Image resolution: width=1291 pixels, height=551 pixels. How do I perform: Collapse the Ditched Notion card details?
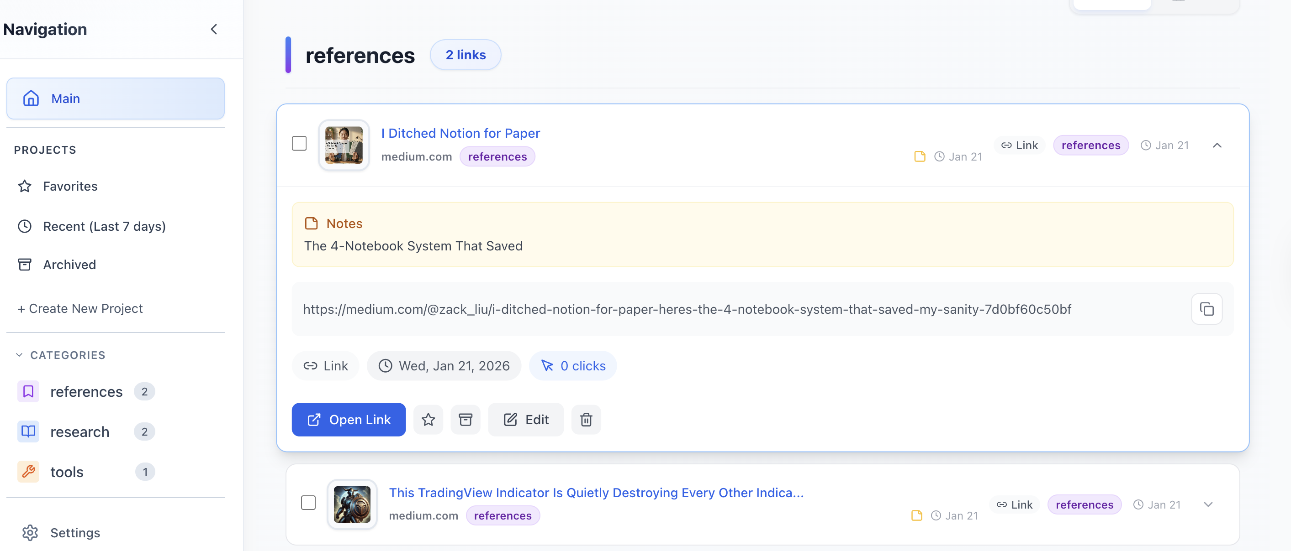[1217, 145]
